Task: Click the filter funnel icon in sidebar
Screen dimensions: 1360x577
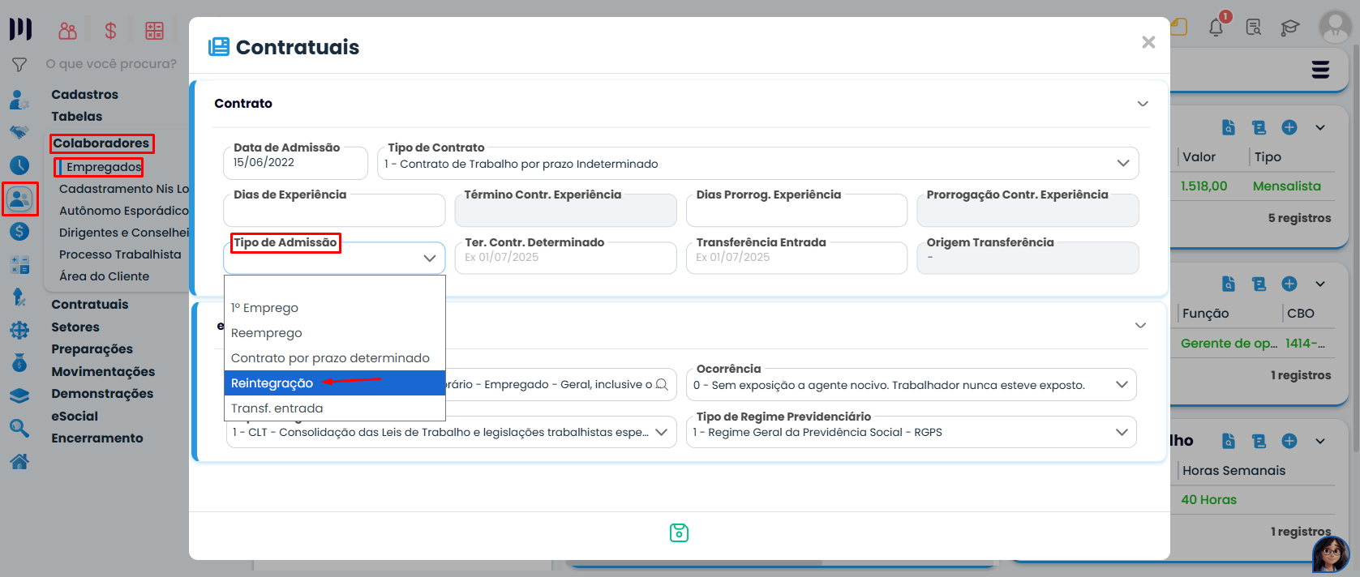Action: click(19, 65)
